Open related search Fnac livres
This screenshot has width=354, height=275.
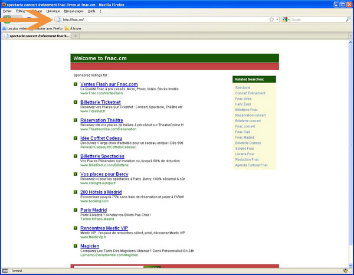[x=243, y=99]
